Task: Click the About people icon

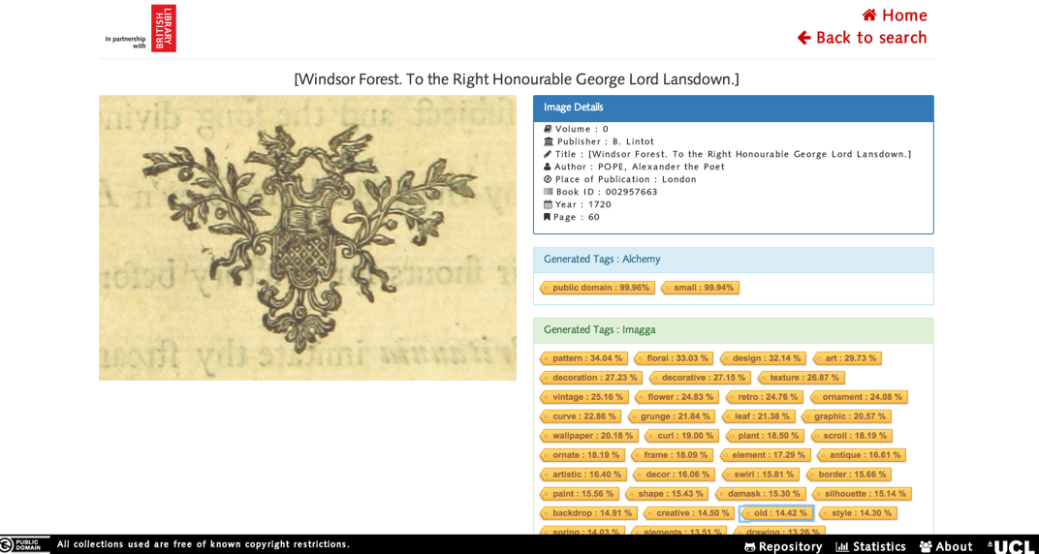Action: [x=926, y=547]
